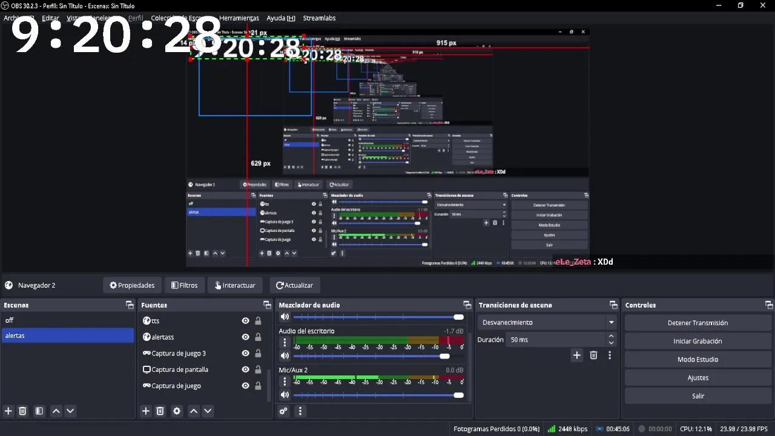Viewport: 775px width, 436px height.
Task: Open the Editar menu
Action: pyautogui.click(x=50, y=18)
